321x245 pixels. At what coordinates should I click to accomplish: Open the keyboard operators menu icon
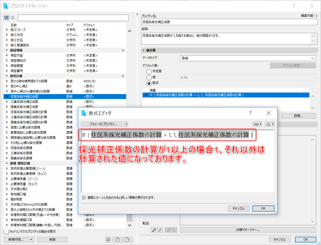pyautogui.click(x=257, y=124)
